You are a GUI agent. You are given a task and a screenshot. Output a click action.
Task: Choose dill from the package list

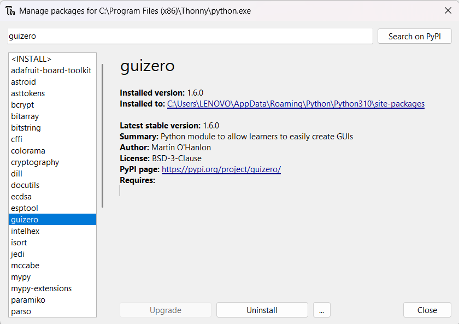pyautogui.click(x=52, y=174)
